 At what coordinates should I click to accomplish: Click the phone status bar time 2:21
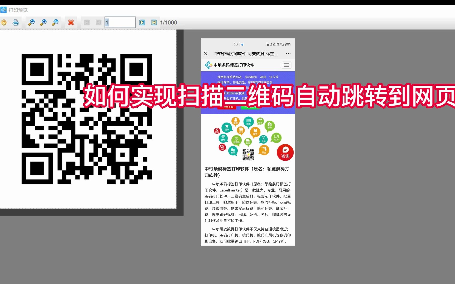236,45
